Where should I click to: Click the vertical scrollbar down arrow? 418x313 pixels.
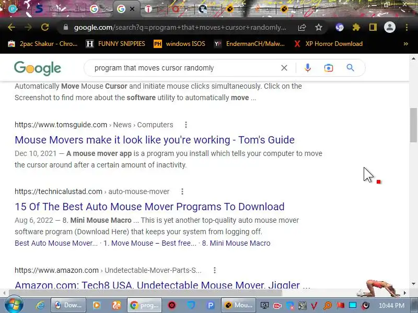point(413,284)
